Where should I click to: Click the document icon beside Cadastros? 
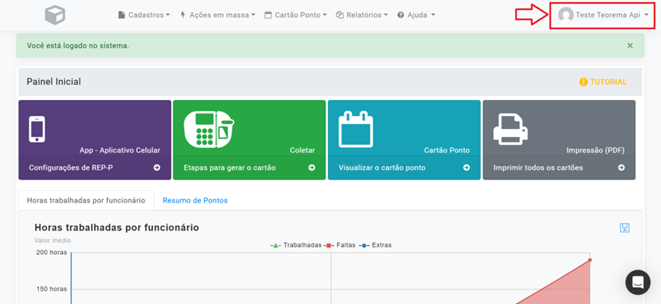[x=122, y=15]
